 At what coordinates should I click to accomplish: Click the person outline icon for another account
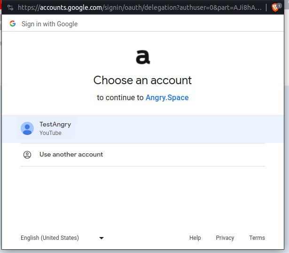(27, 155)
